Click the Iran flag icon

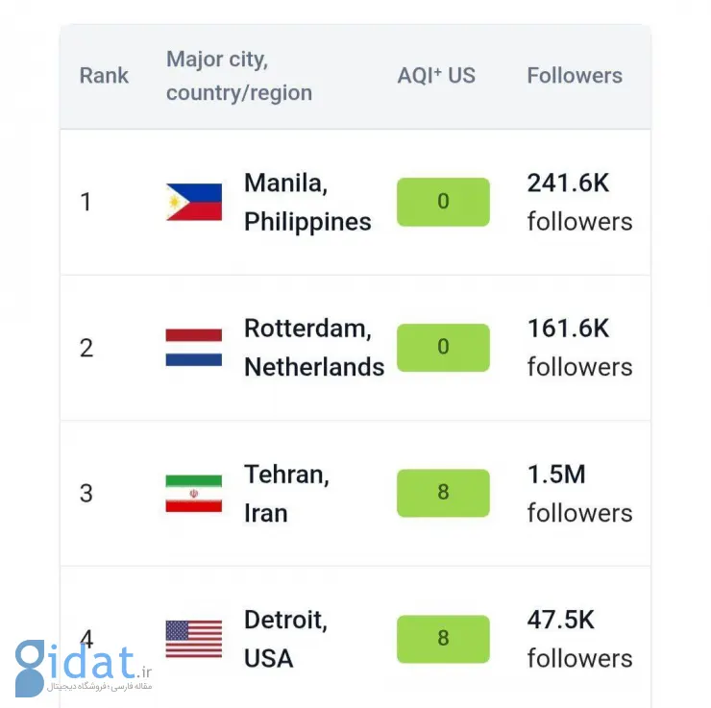[193, 493]
